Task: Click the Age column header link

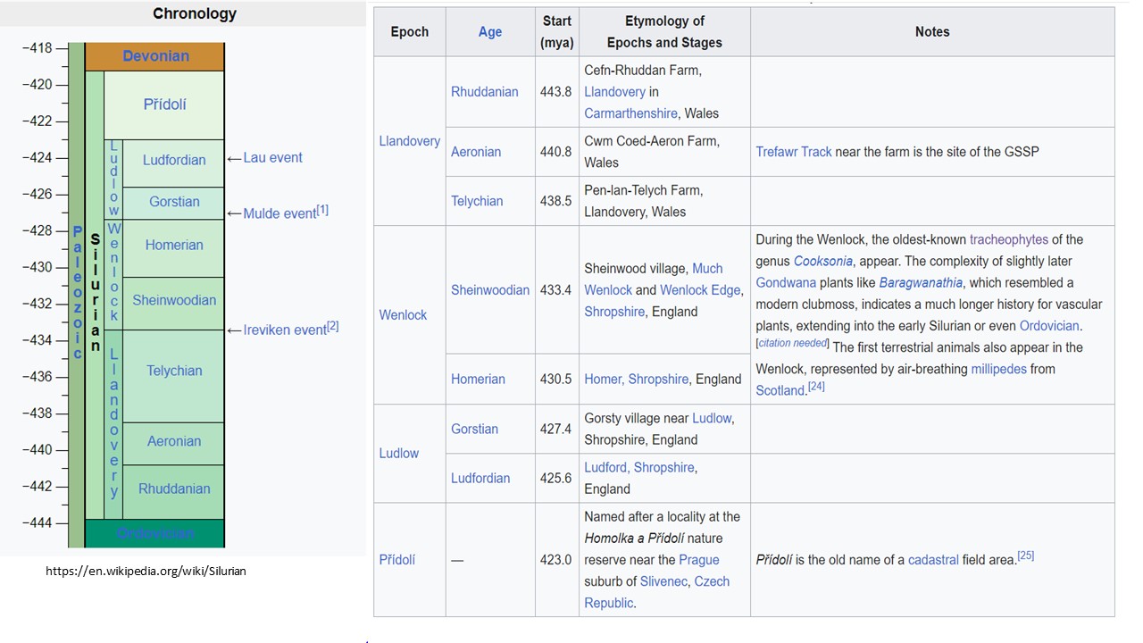Action: click(x=490, y=32)
